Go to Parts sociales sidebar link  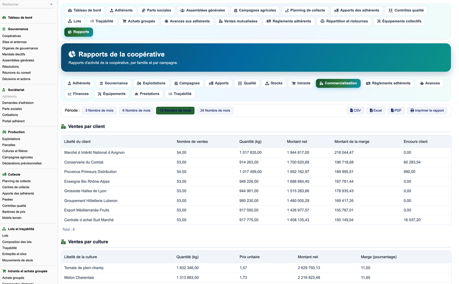[12, 109]
